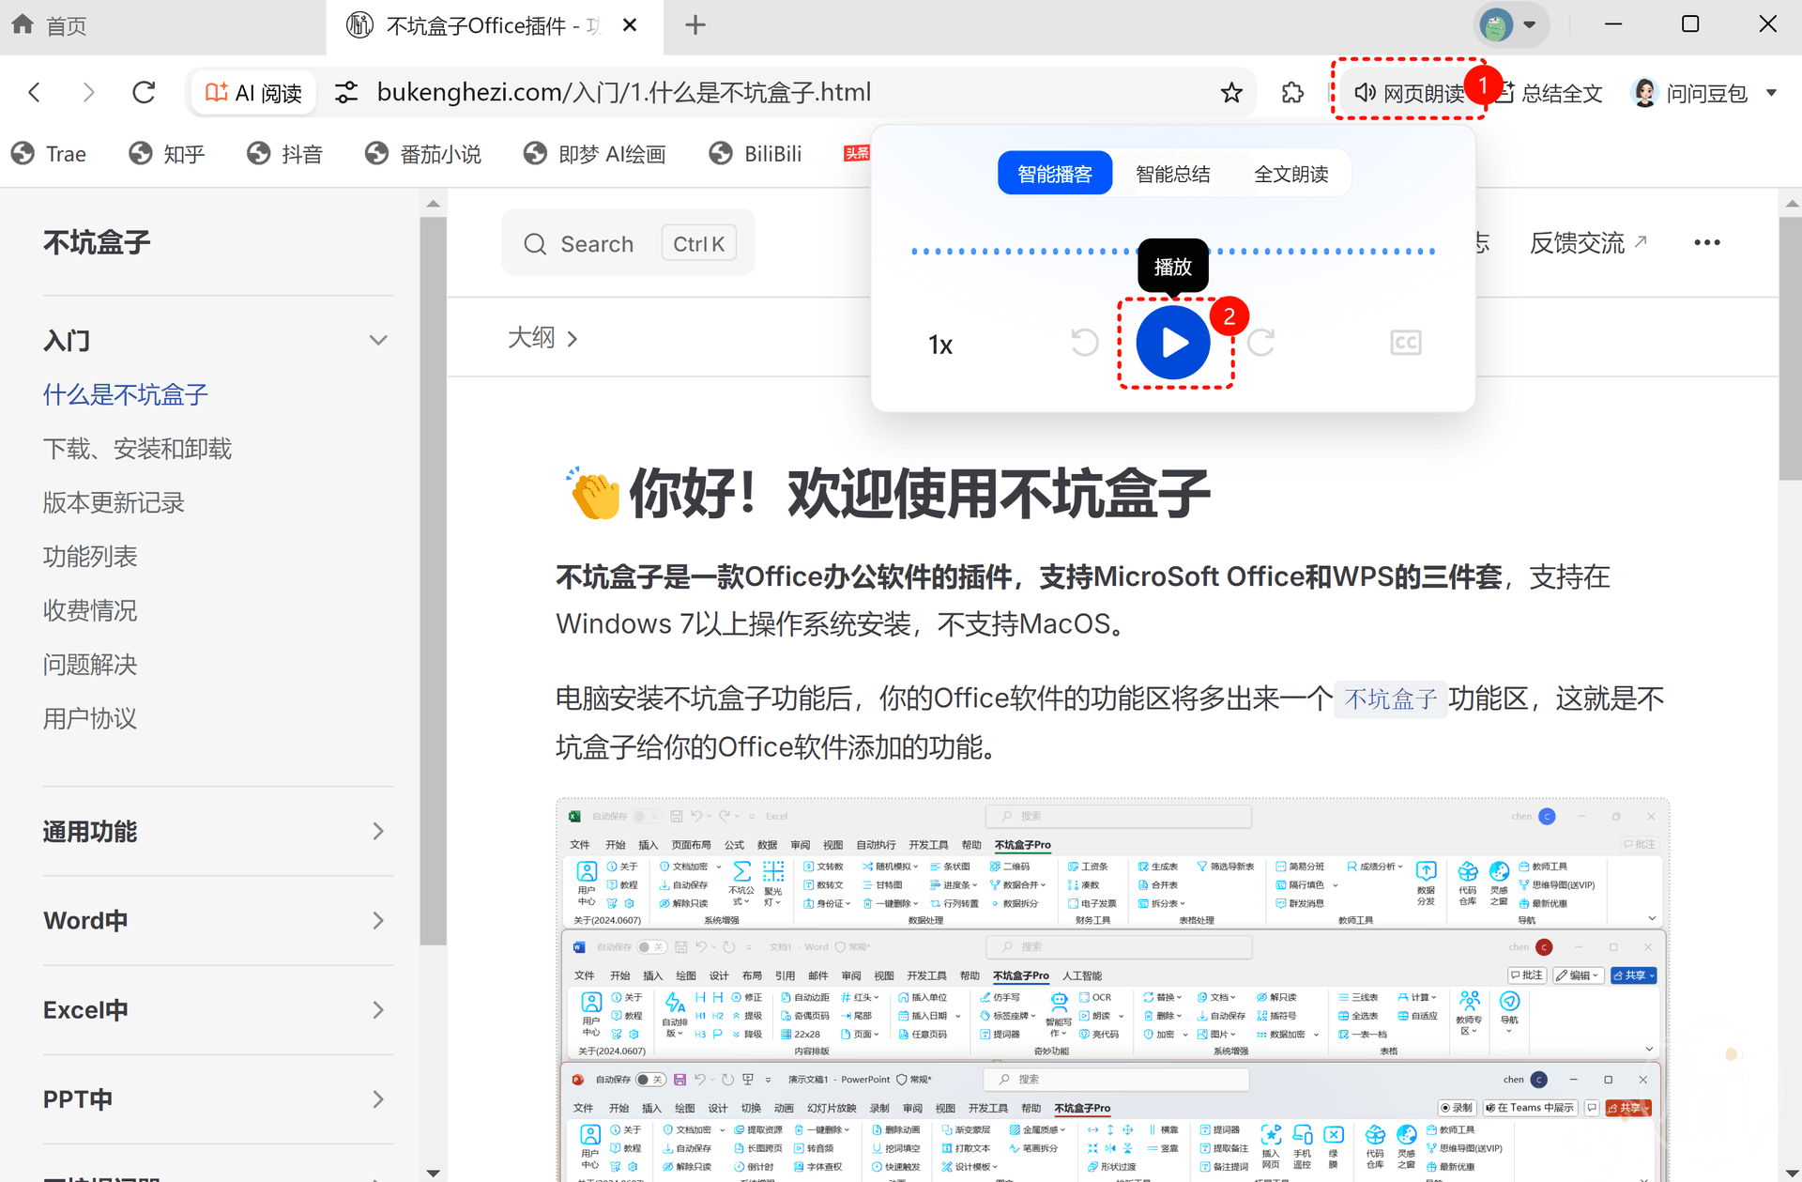Open the 反馈交流 external link

pos(1588,242)
